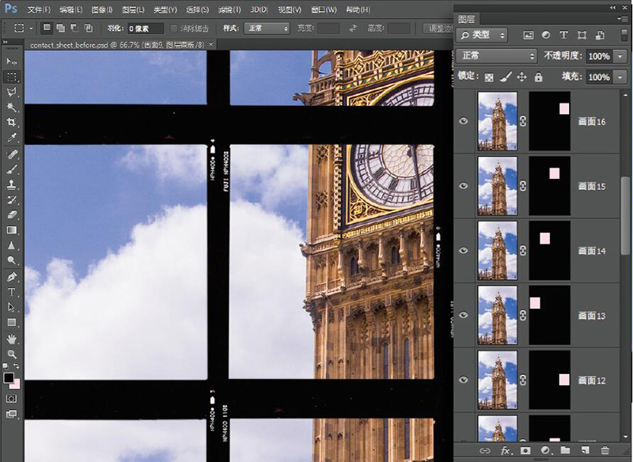Open the marquee tool preset picker arrow
633x462 pixels.
pyautogui.click(x=31, y=28)
